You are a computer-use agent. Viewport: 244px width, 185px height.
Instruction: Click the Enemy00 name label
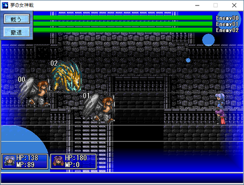(227, 18)
